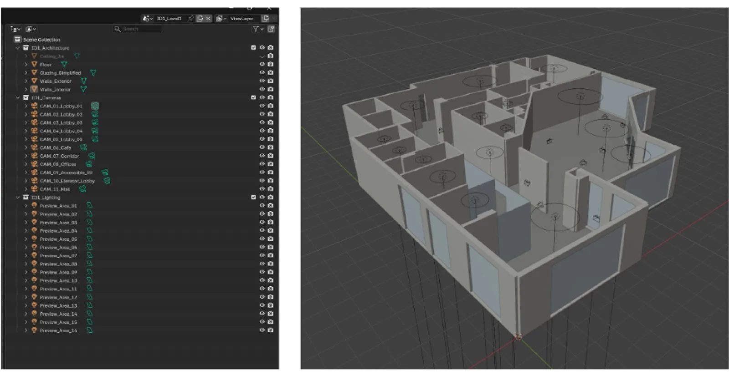Click the 3D cursor at building corner
The height and width of the screenshot is (381, 729).
tap(518, 337)
